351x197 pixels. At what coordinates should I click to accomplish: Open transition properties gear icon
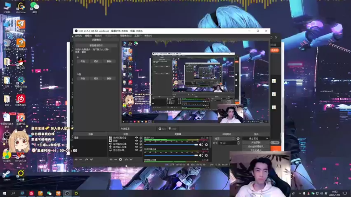click(238, 139)
